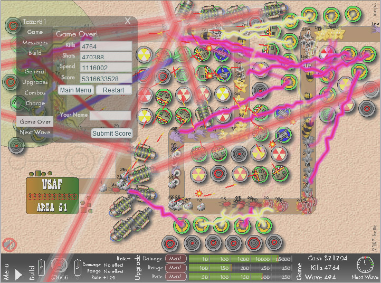Click the Submit Score button

[x=111, y=134]
